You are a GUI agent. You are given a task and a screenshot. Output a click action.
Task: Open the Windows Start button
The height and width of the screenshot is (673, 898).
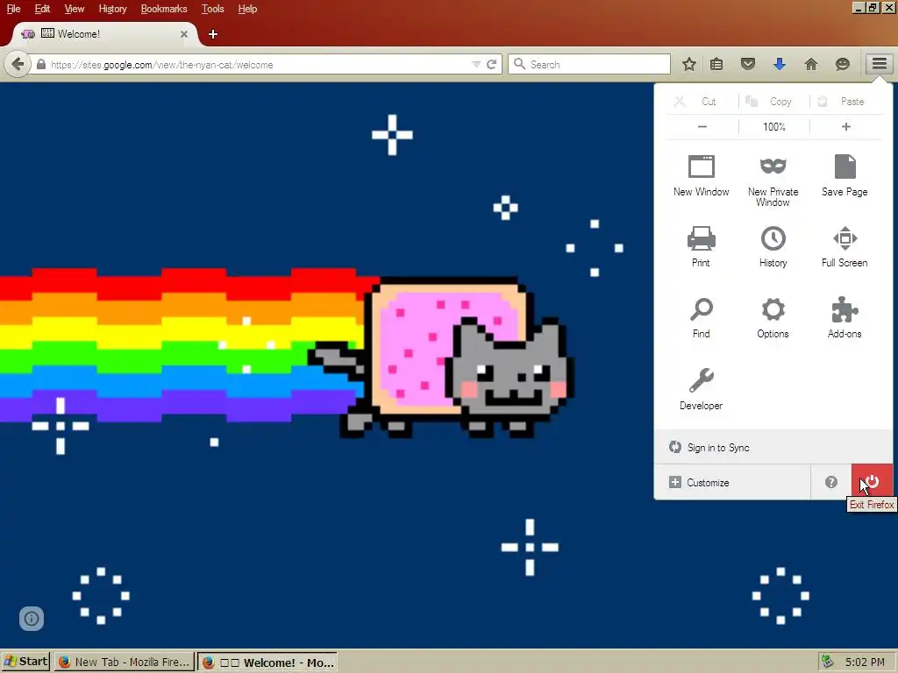click(25, 662)
